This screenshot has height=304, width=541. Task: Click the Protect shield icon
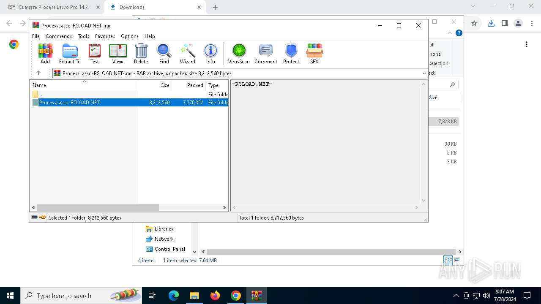click(x=291, y=54)
